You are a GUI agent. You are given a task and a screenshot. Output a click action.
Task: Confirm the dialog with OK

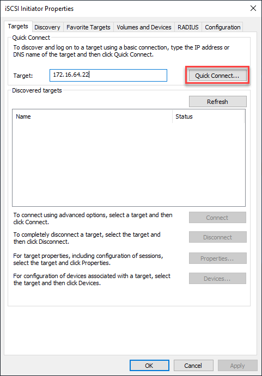(x=149, y=366)
